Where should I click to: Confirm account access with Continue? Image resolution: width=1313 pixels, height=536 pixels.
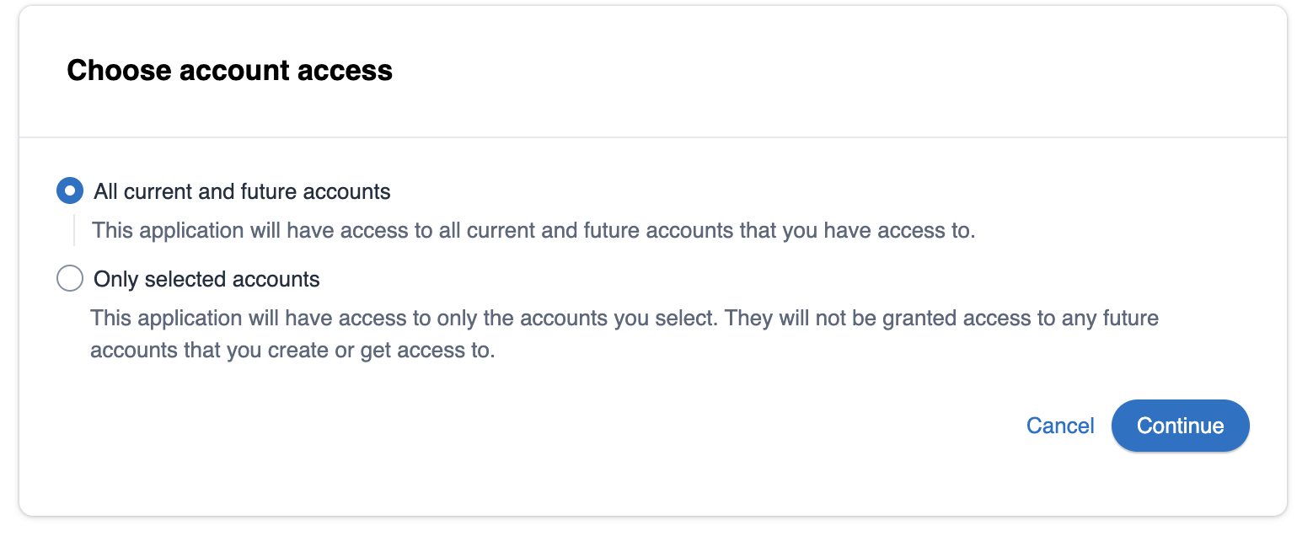pos(1180,426)
